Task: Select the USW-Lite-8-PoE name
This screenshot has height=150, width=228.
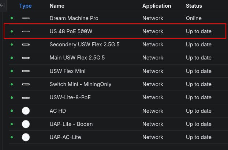Action: pyautogui.click(x=70, y=97)
